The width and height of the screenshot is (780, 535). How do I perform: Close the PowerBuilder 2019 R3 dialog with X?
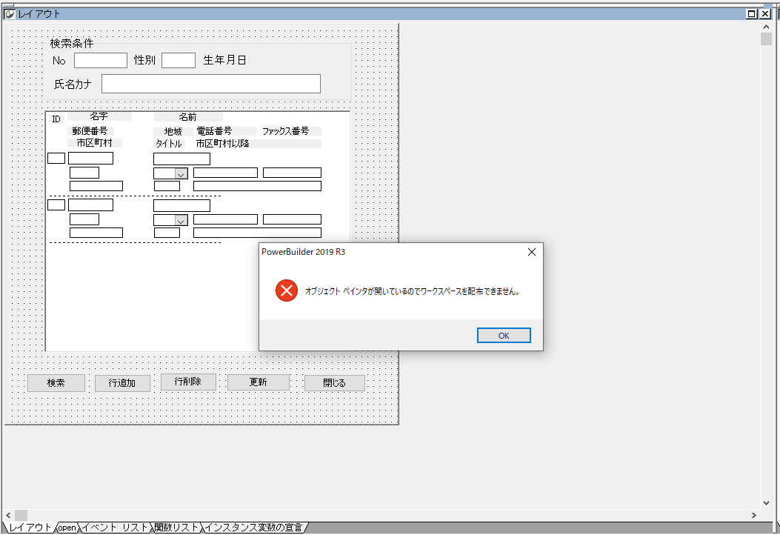pyautogui.click(x=531, y=252)
